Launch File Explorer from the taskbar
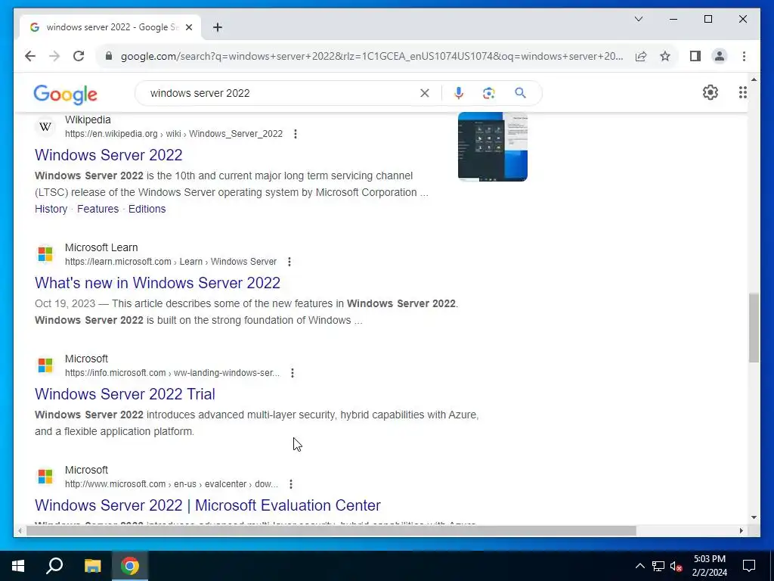Screen dimensions: 774x581 [92, 566]
